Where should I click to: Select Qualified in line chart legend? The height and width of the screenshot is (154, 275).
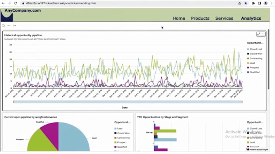[253, 72]
